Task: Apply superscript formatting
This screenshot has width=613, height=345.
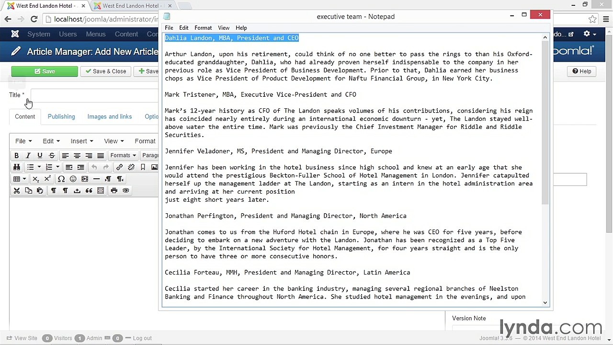Action: pos(47,179)
